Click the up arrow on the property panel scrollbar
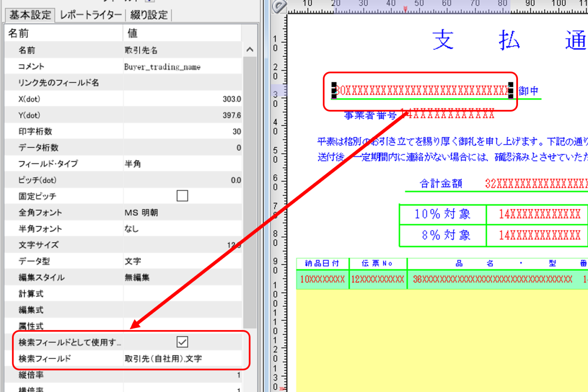 (250, 50)
